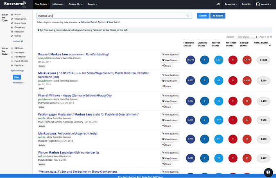This screenshot has width=276, height=178.
Task: Click Facebook shares bubble 6,302
Action: click(190, 101)
